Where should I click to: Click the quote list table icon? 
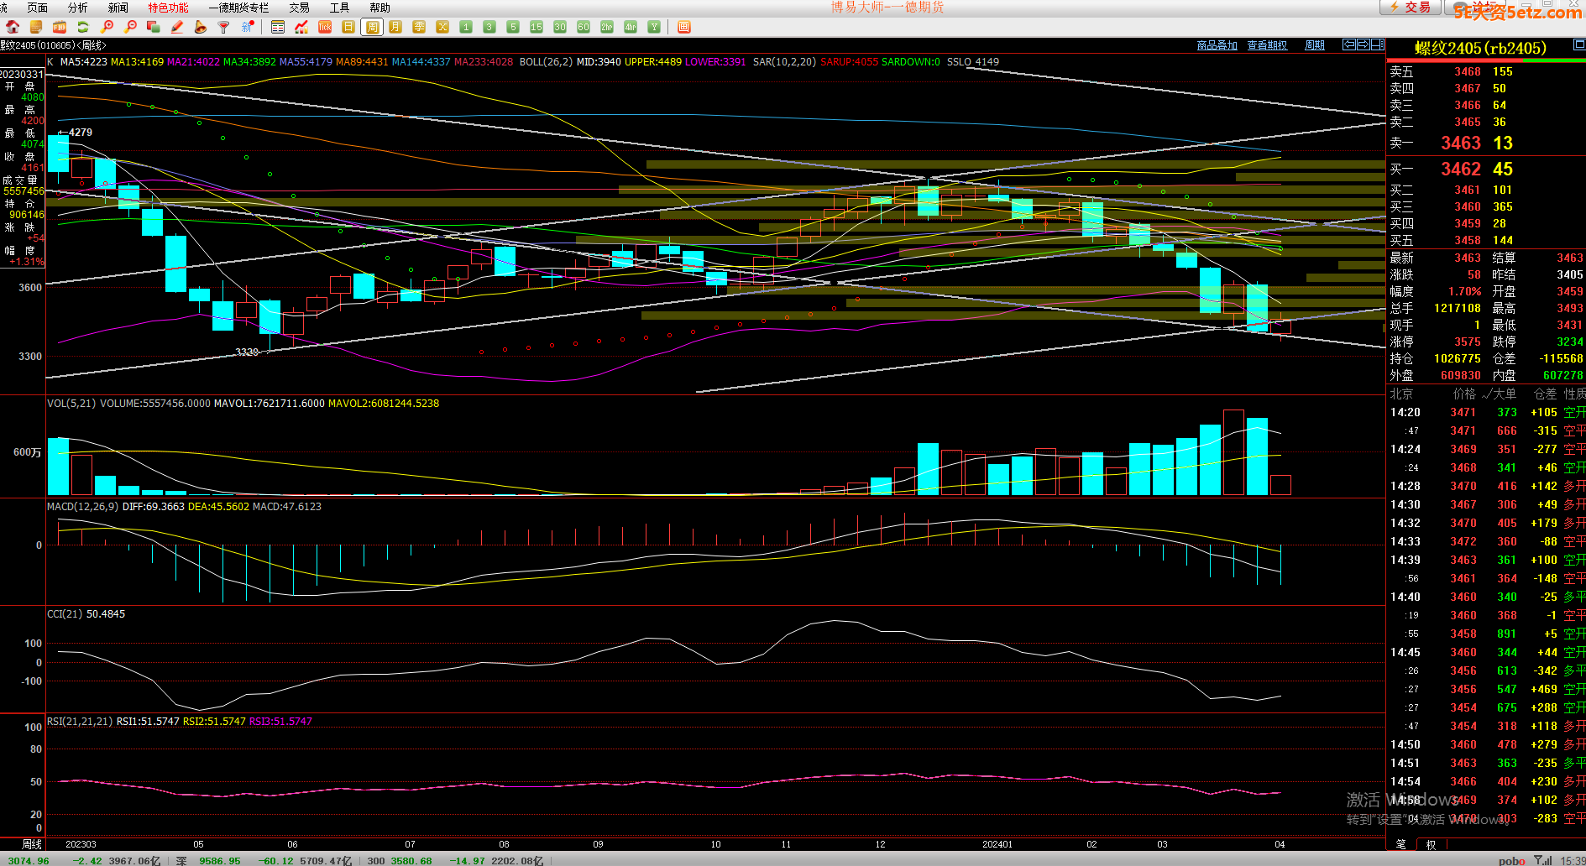(278, 27)
